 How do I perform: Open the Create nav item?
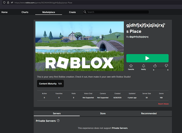pos(72,12)
